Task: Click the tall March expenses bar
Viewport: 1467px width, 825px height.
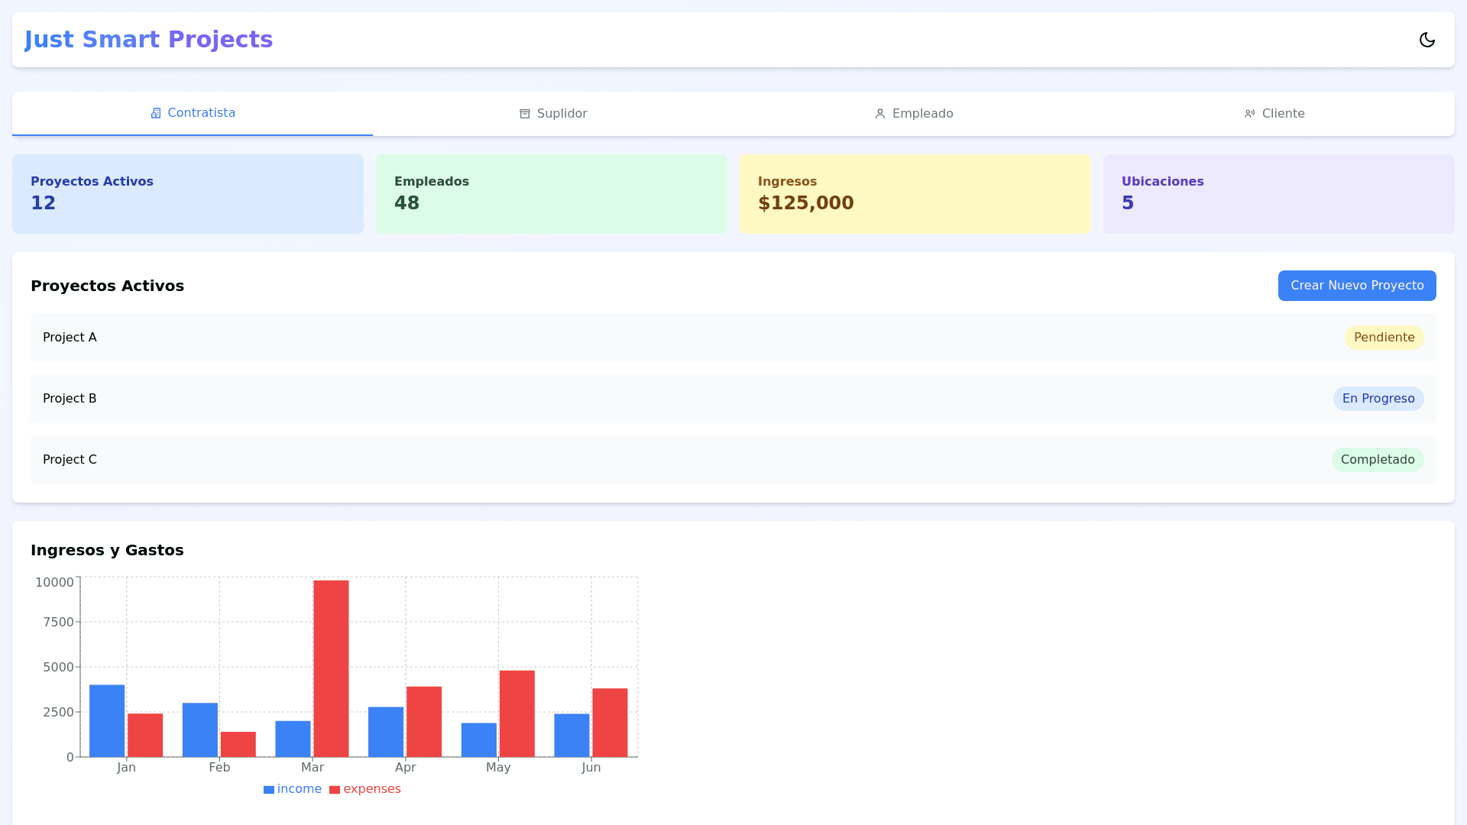Action: coord(331,668)
